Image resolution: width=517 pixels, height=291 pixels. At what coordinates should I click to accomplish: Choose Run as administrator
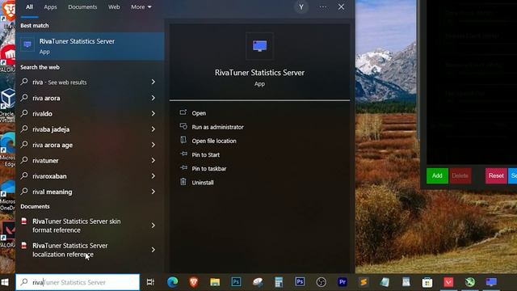click(217, 127)
